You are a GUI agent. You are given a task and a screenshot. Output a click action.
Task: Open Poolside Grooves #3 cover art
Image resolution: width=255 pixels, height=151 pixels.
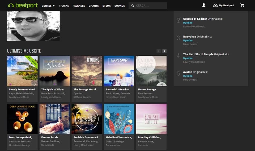pyautogui.click(x=87, y=119)
